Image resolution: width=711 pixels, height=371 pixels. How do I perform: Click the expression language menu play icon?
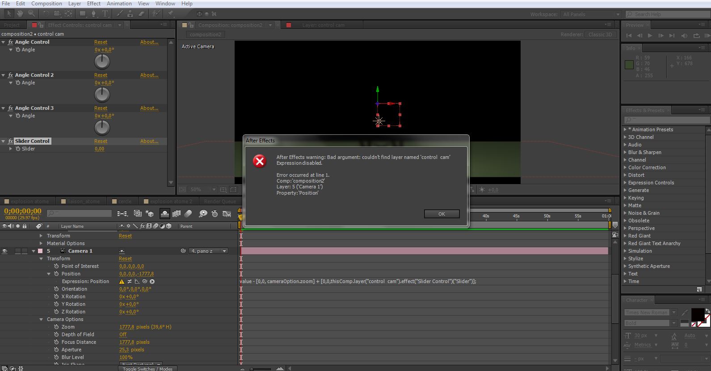coord(152,281)
